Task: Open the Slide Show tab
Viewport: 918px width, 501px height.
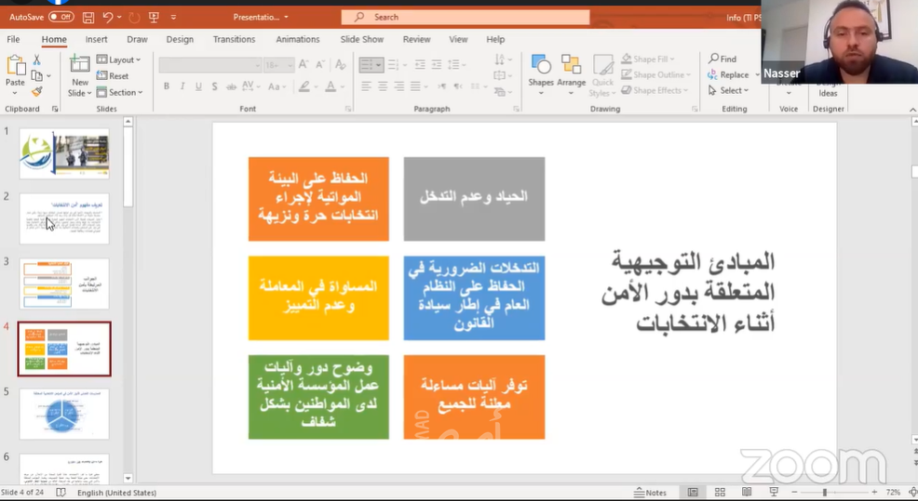Action: [362, 39]
